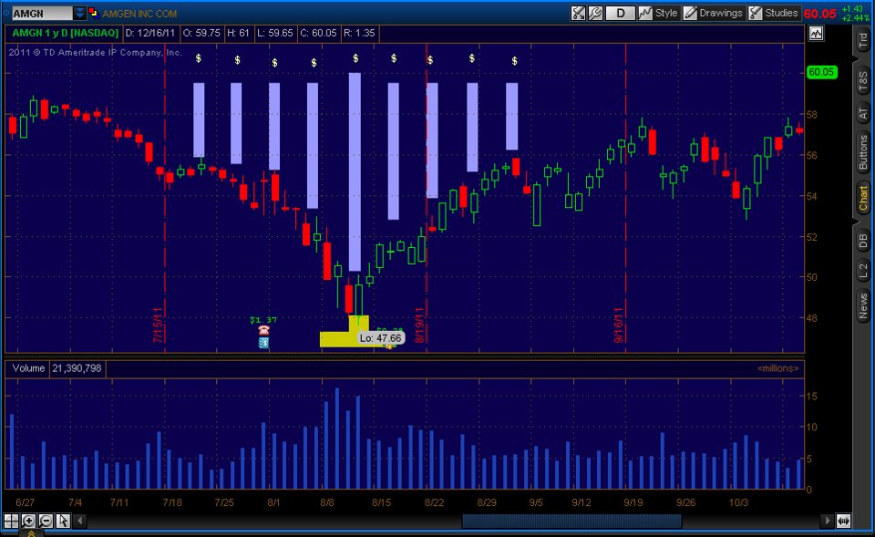875x537 pixels.
Task: Click the green 60.05 price axis label
Action: coord(821,72)
